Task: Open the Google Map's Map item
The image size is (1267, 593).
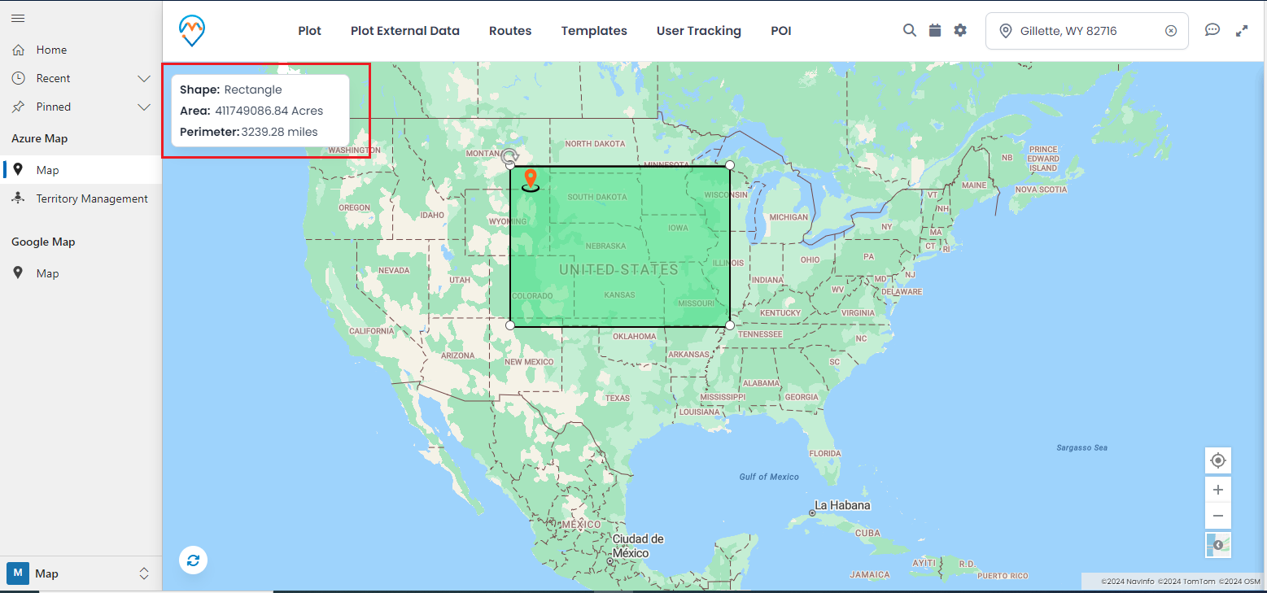Action: [x=81, y=273]
